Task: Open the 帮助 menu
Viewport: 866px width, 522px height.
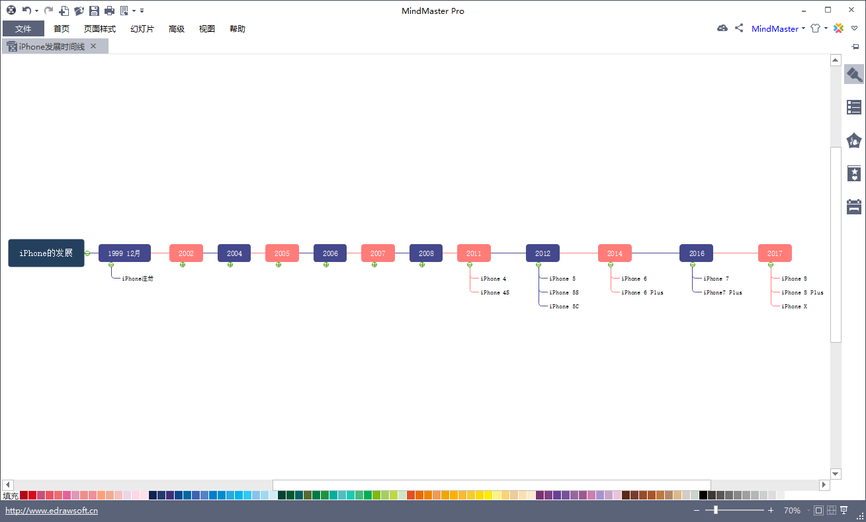Action: 238,28
